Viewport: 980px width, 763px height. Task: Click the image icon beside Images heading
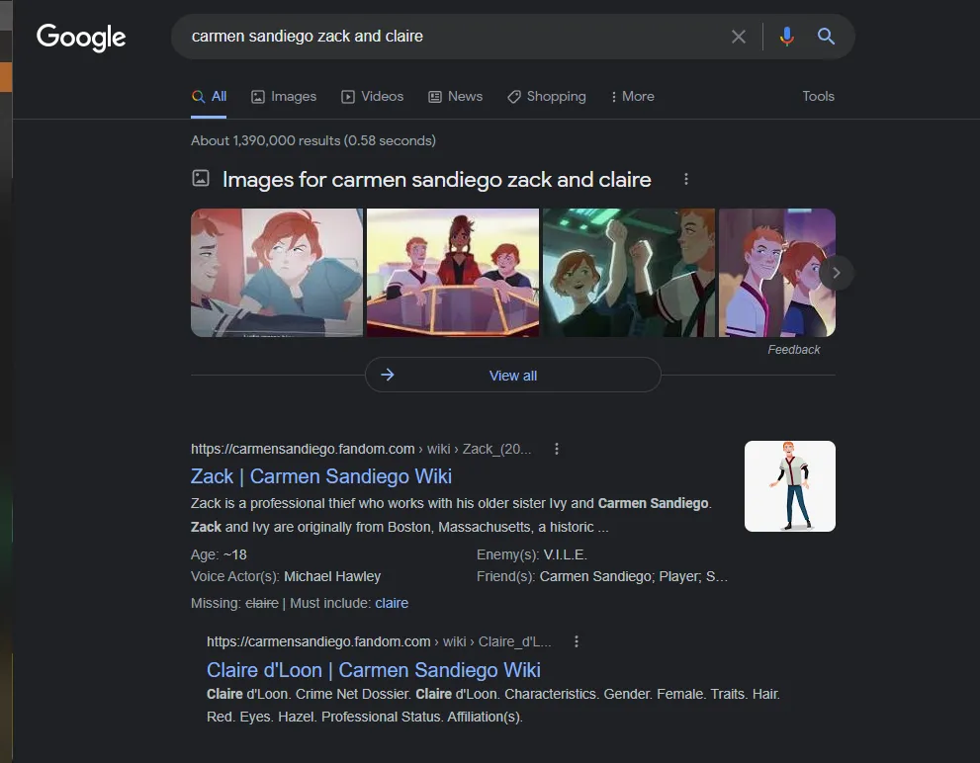tap(201, 178)
